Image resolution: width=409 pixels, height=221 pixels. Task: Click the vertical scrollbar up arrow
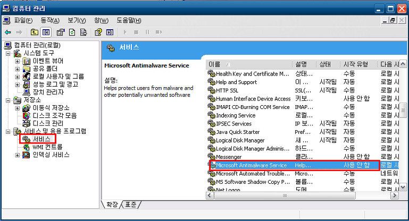(x=403, y=64)
